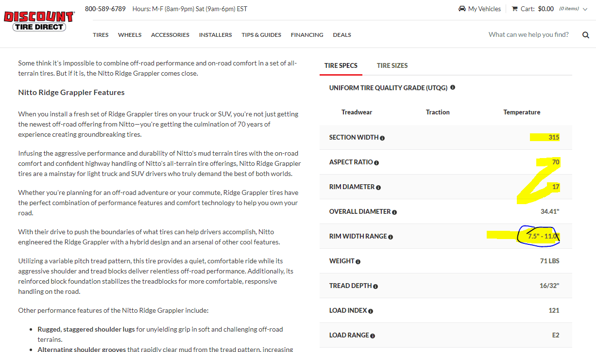The height and width of the screenshot is (352, 596).
Task: Click the Section Width value 315
Action: click(554, 137)
